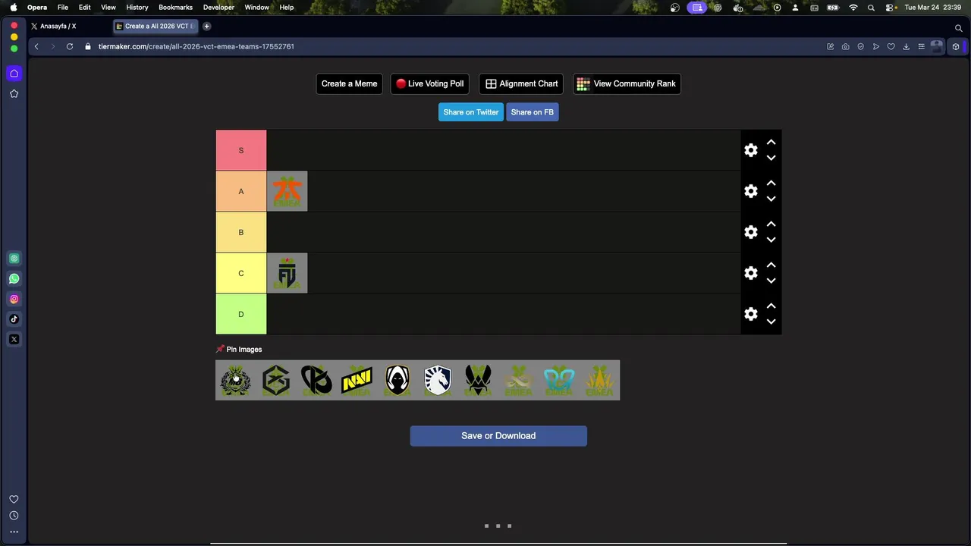Select the Fnatic logo in A tier
971x546 pixels.
287,191
